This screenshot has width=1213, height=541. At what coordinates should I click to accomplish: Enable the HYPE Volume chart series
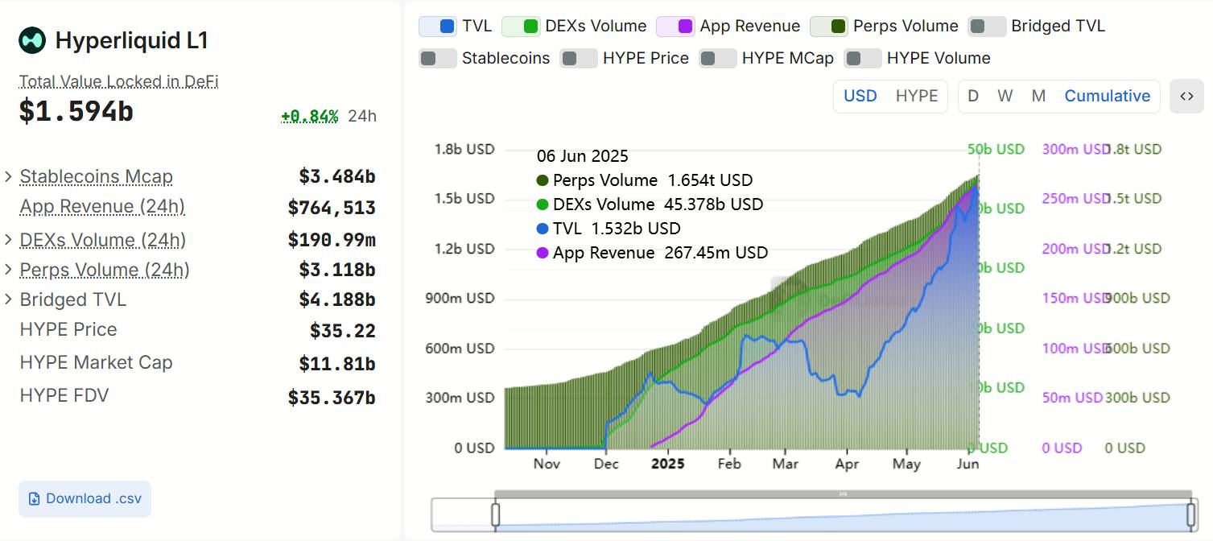(863, 59)
